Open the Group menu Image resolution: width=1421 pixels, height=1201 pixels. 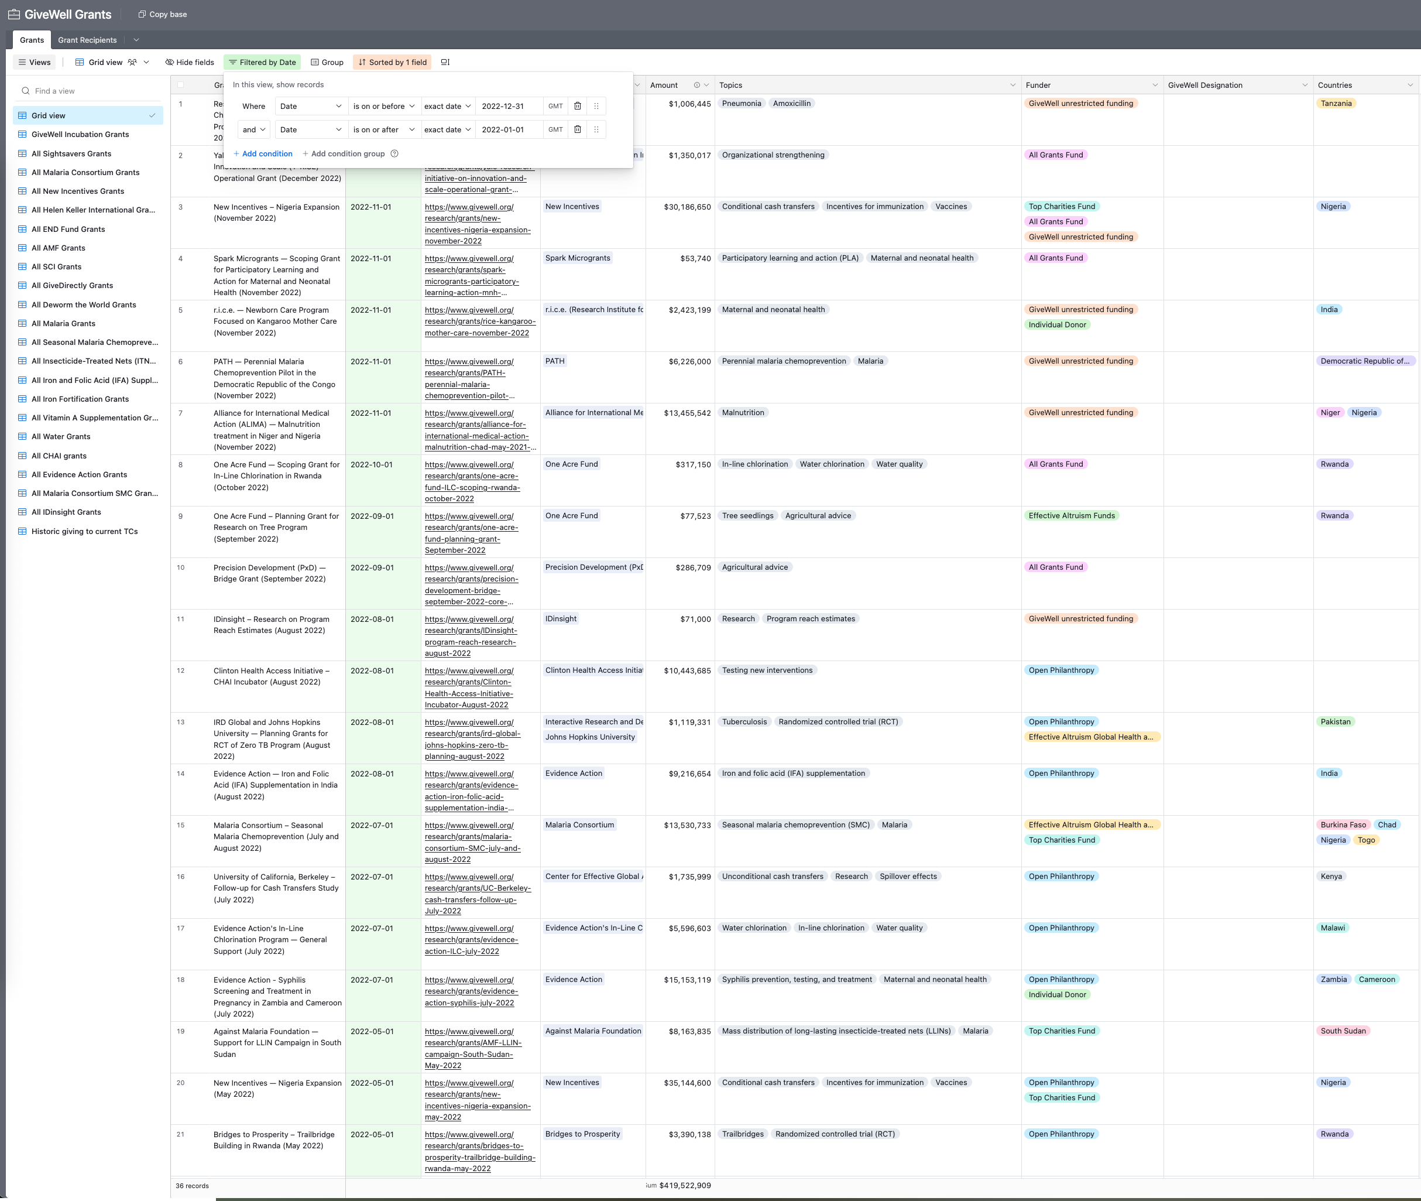327,62
